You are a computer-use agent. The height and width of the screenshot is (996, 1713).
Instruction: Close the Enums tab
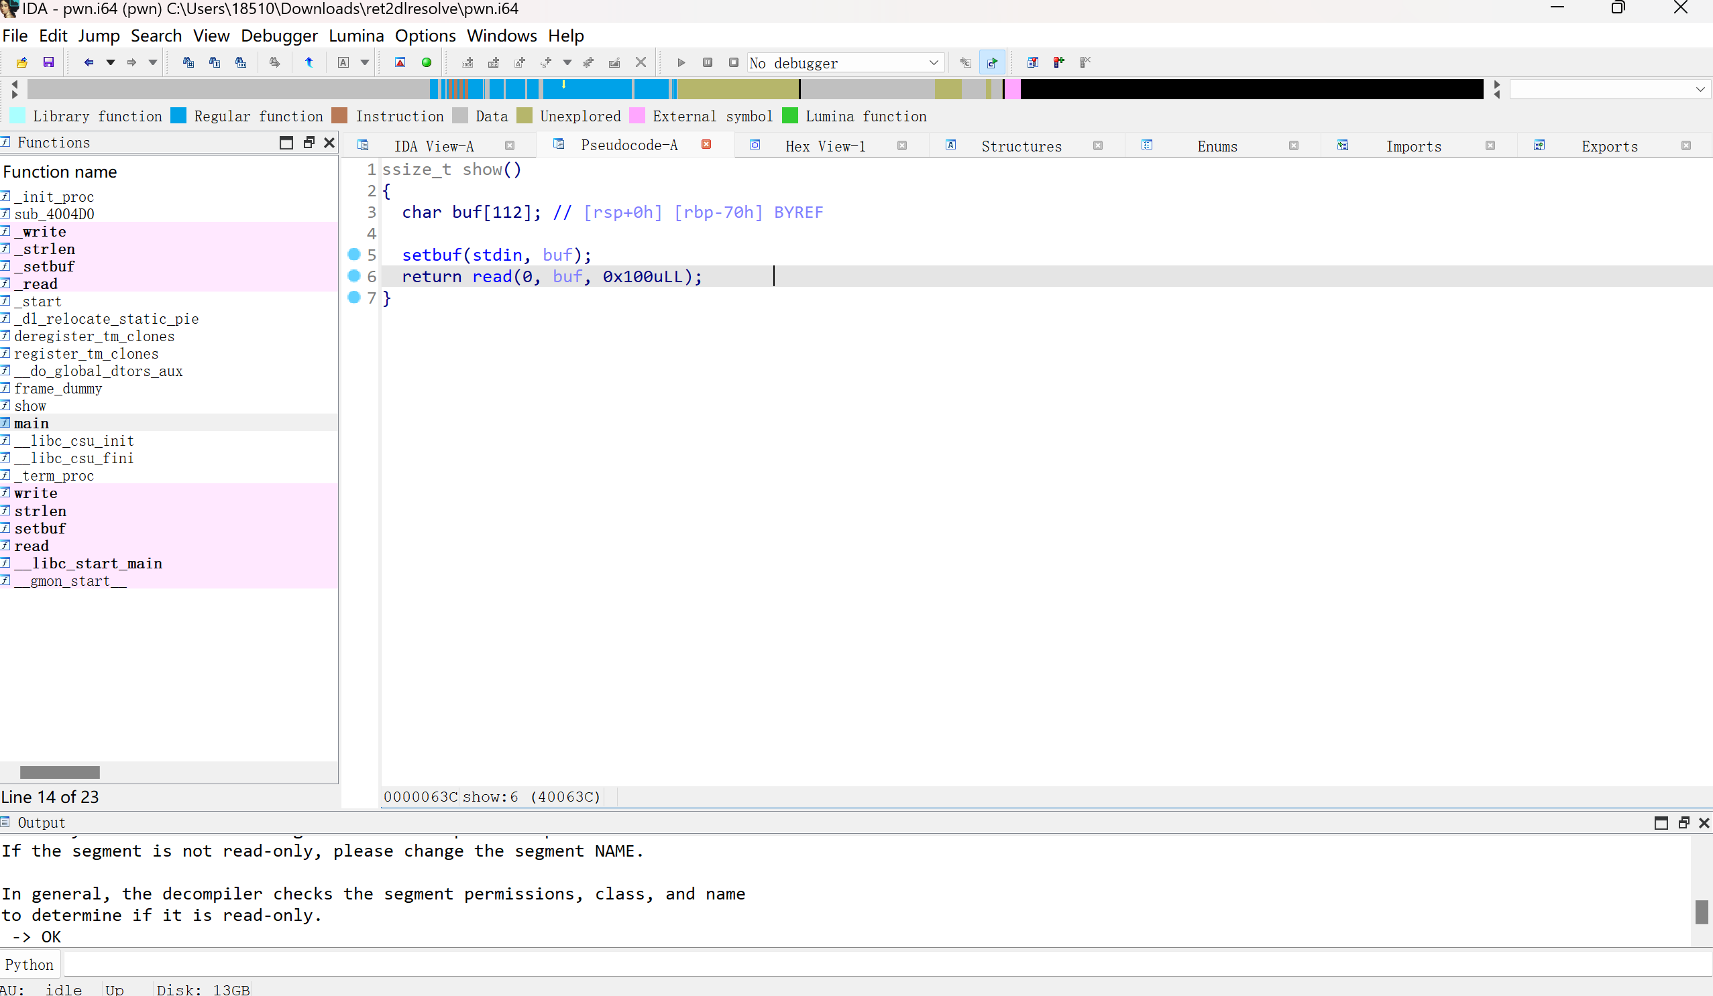1294,145
